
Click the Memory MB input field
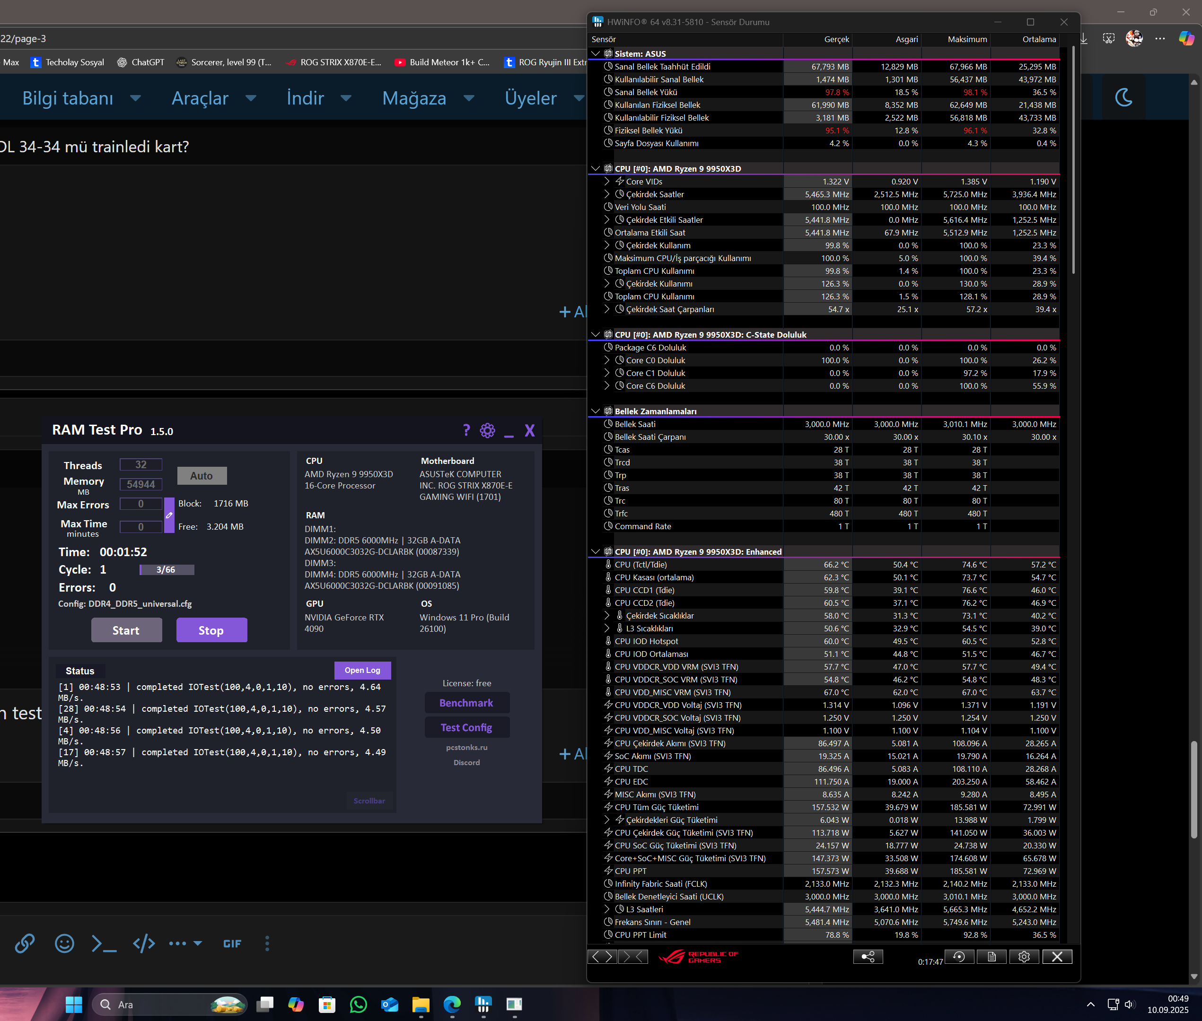click(140, 484)
